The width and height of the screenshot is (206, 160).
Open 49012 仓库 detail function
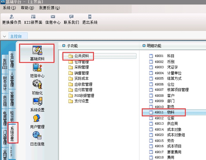tap(162, 118)
